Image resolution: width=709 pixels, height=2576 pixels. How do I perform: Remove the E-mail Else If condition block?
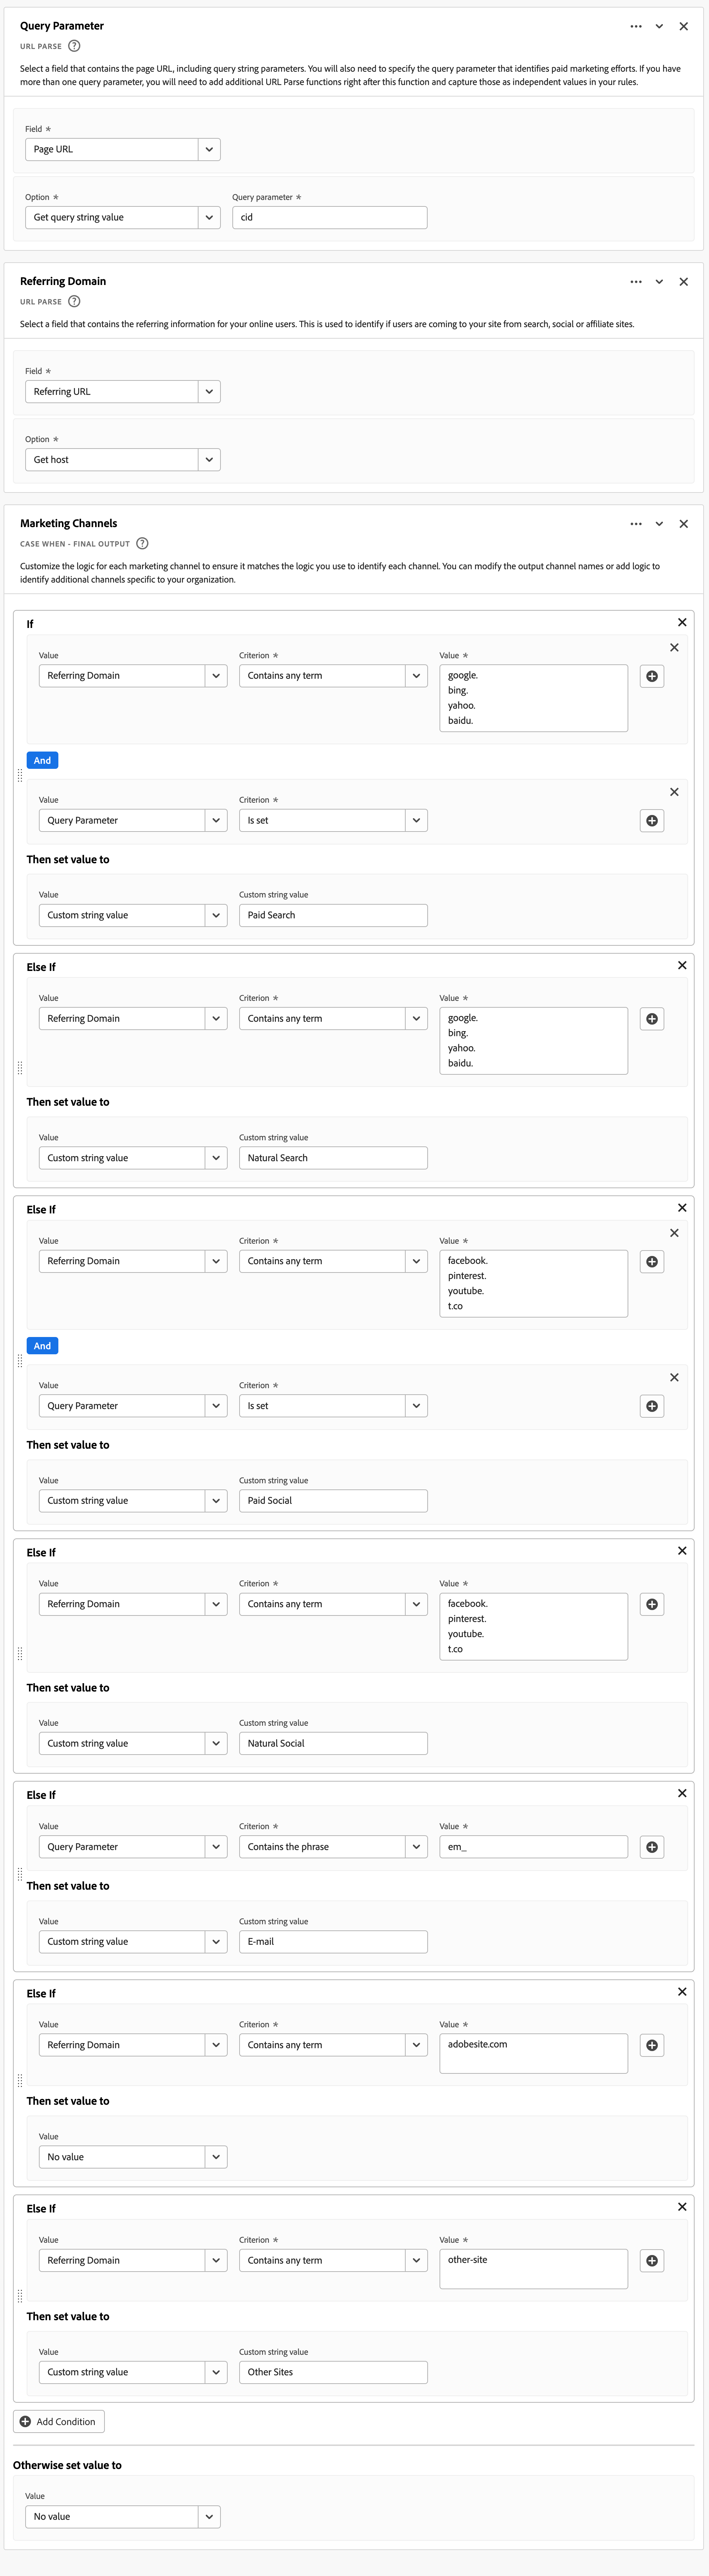(x=682, y=1793)
